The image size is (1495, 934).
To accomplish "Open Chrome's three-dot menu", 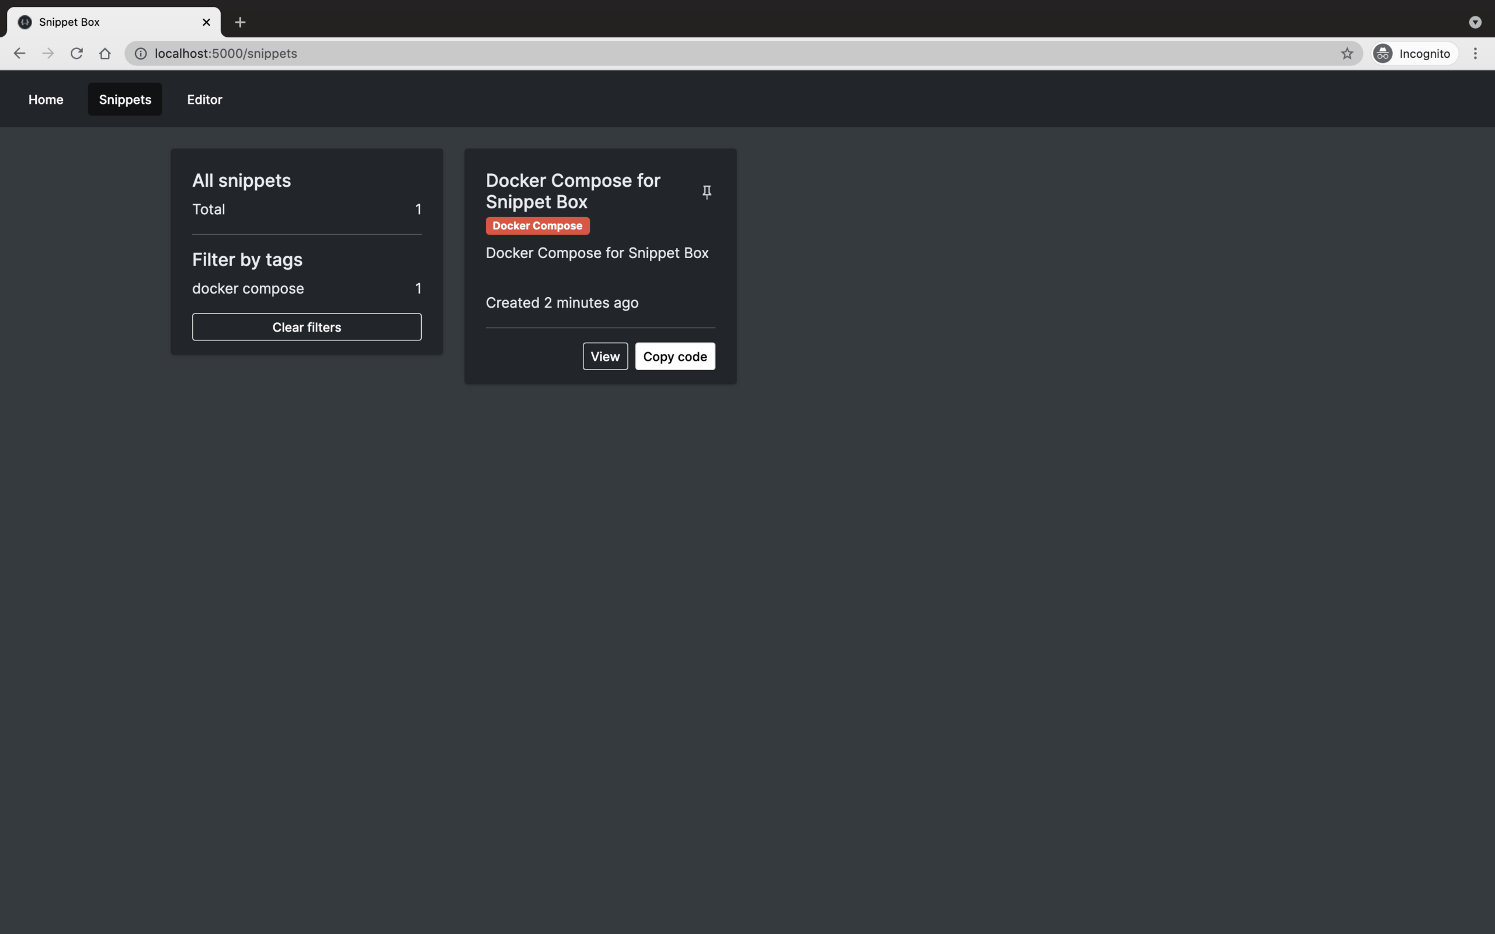I will pyautogui.click(x=1476, y=53).
